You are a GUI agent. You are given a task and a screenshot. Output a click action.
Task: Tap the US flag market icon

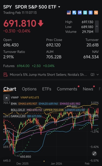click(69, 13)
